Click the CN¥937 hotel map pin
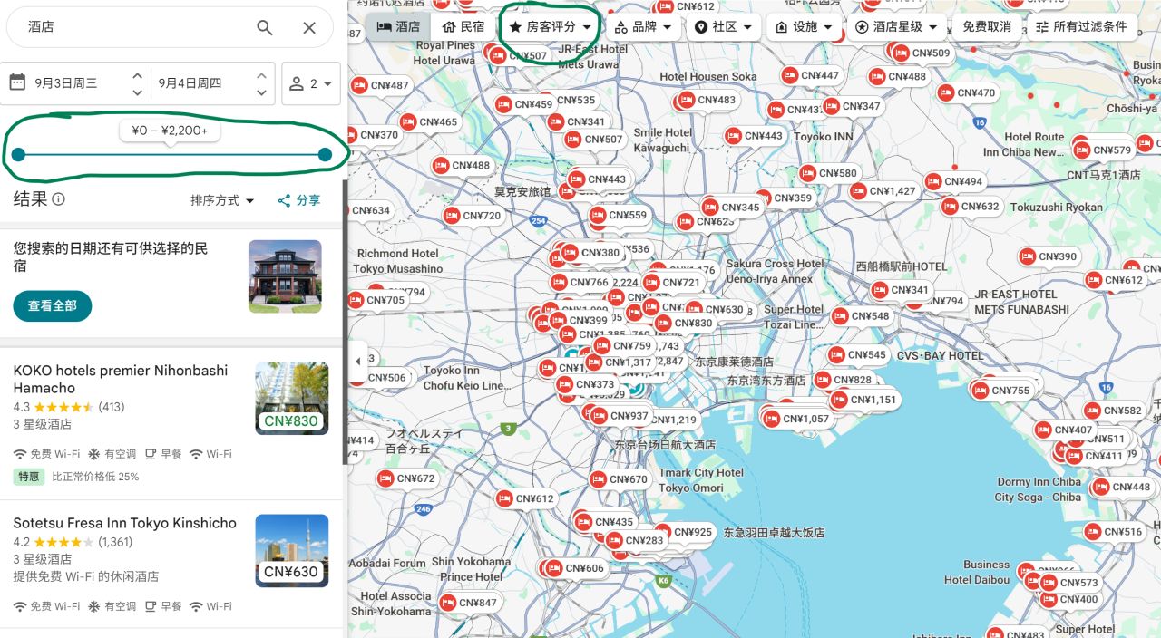This screenshot has width=1161, height=638. click(621, 416)
